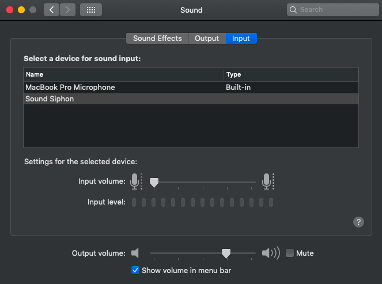Enable the Mute checkbox
Viewport: 382px width, 284px height.
289,253
